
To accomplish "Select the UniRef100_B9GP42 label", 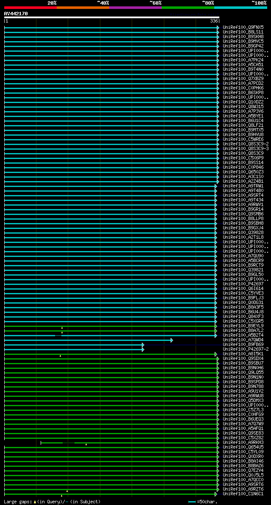I will tap(243, 46).
